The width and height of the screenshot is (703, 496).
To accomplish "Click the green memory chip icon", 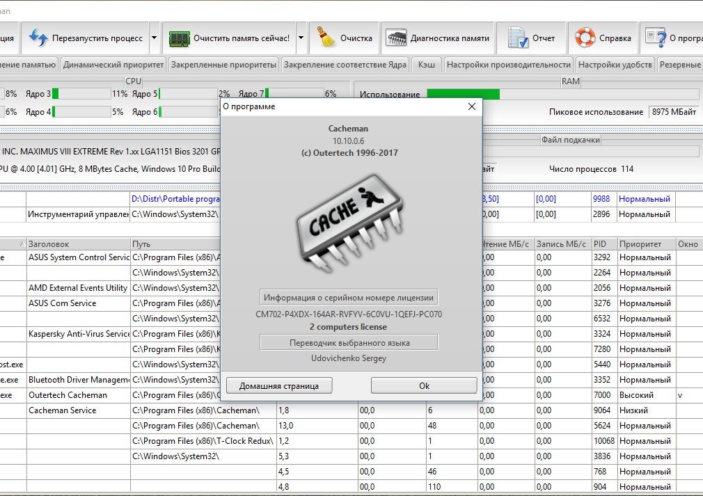I will pyautogui.click(x=179, y=38).
